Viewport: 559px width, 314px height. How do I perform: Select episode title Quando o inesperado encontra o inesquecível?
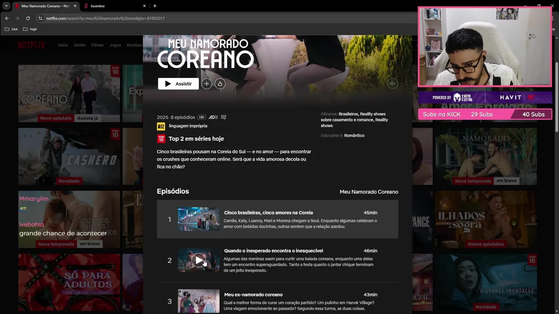click(x=273, y=251)
